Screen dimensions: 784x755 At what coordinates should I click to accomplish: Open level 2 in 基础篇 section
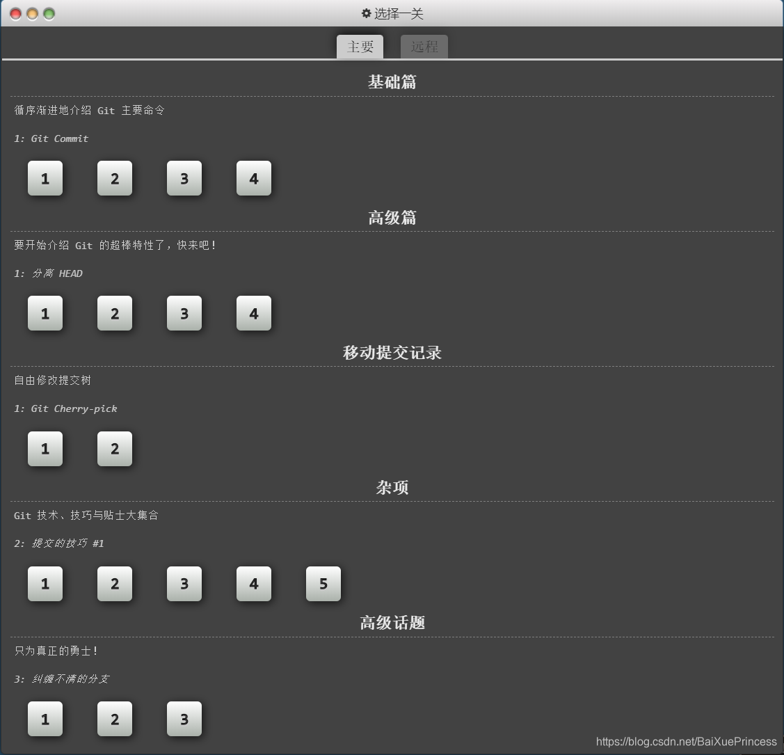(x=115, y=178)
